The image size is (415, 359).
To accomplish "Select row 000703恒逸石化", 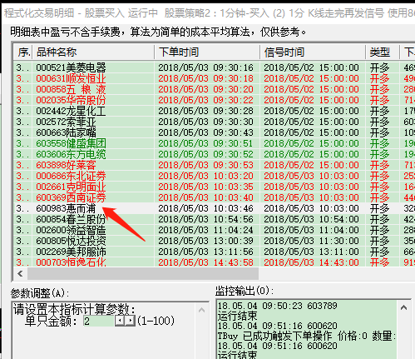I will point(214,262).
